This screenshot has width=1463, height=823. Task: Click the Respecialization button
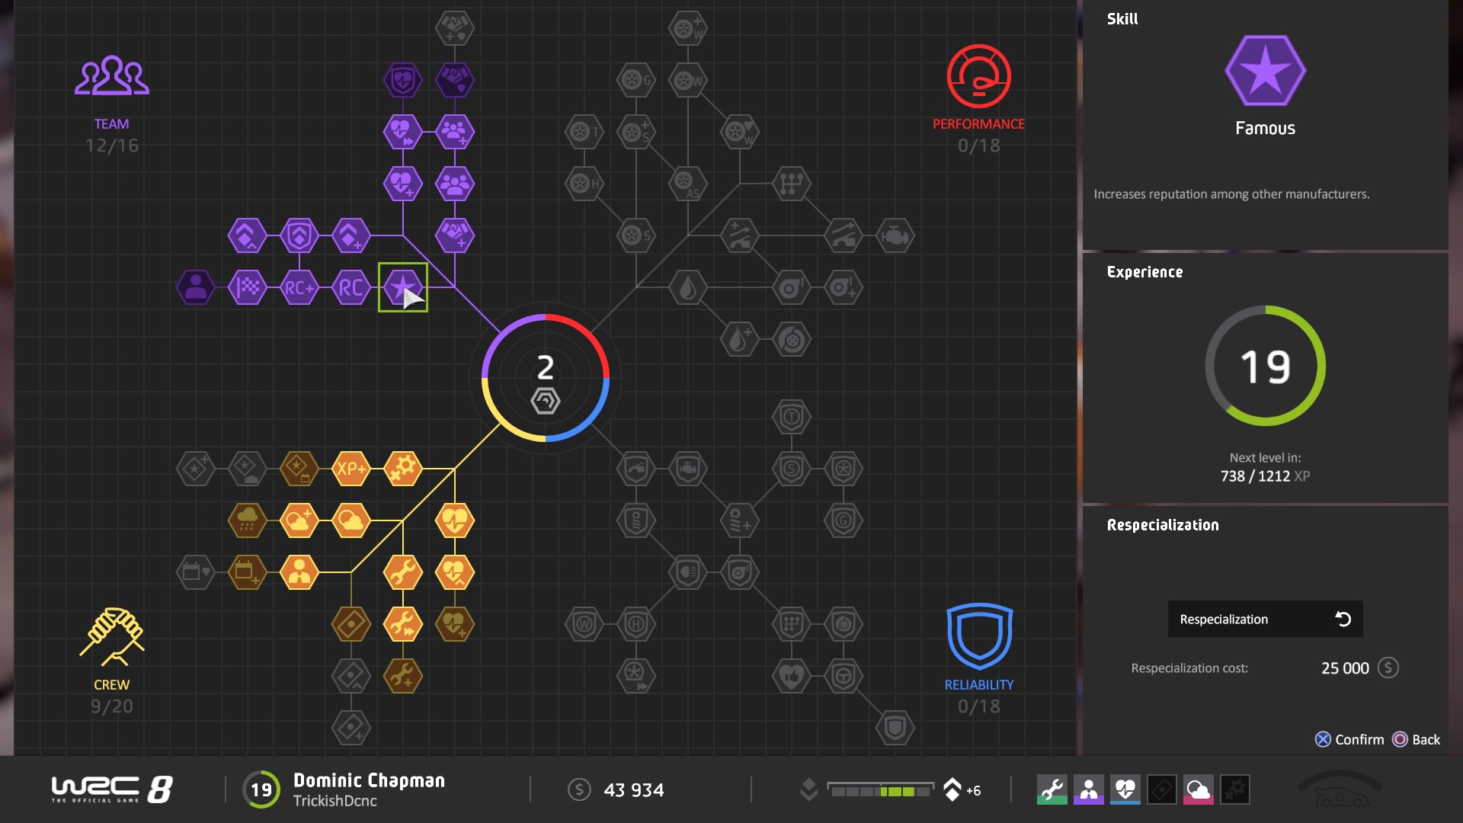click(1265, 619)
